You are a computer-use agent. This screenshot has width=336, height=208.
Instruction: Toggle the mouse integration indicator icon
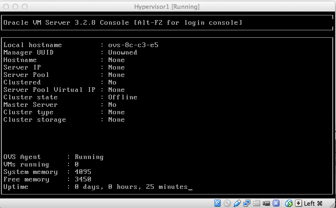coord(289,203)
